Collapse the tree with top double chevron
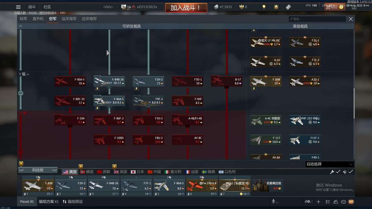The image size is (372, 209). [x=21, y=26]
